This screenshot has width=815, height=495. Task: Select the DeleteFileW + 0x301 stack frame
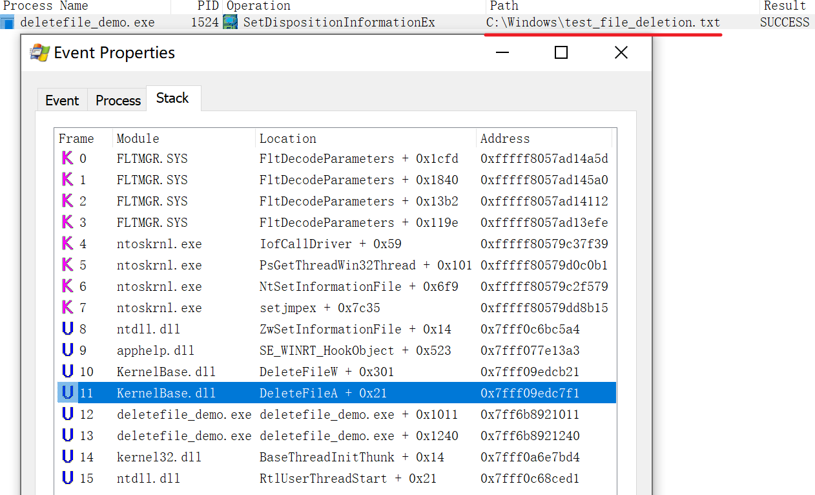326,372
